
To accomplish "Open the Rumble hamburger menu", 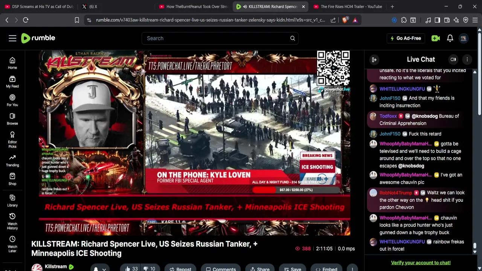I will click(12, 38).
